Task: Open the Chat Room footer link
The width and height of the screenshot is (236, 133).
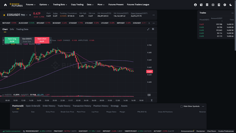Action: [x=211, y=131]
